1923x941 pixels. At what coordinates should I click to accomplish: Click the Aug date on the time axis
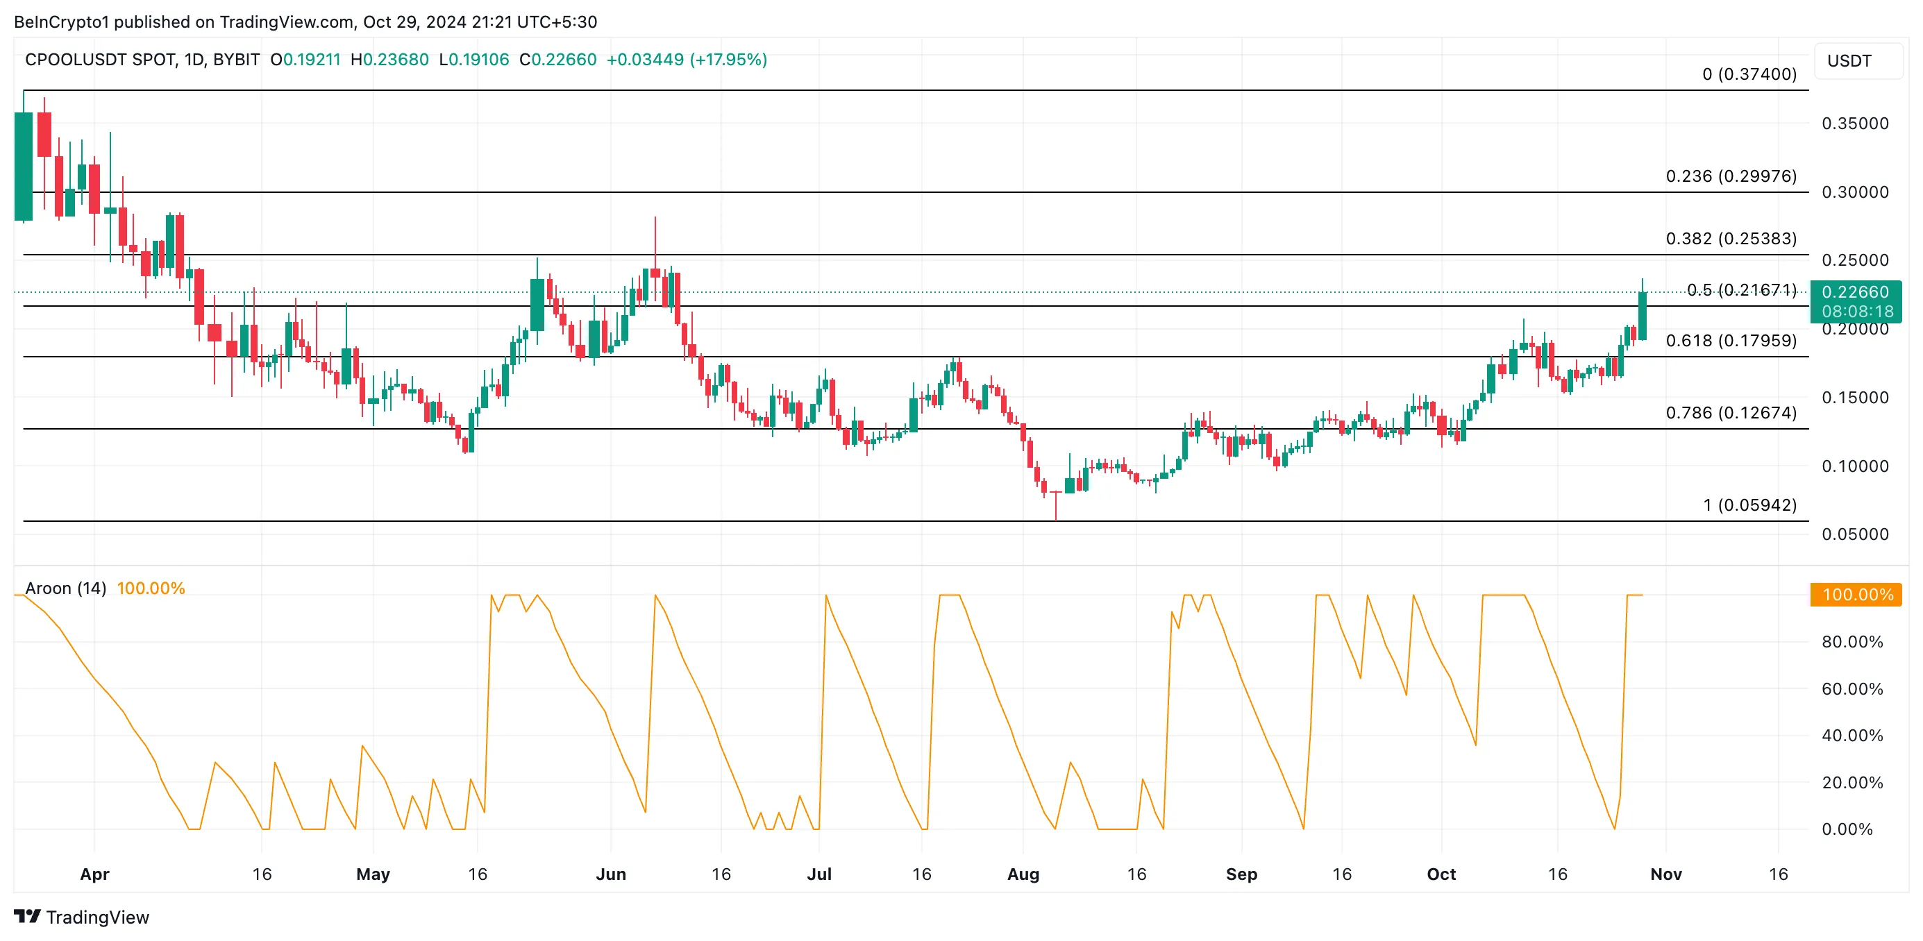coord(1023,874)
